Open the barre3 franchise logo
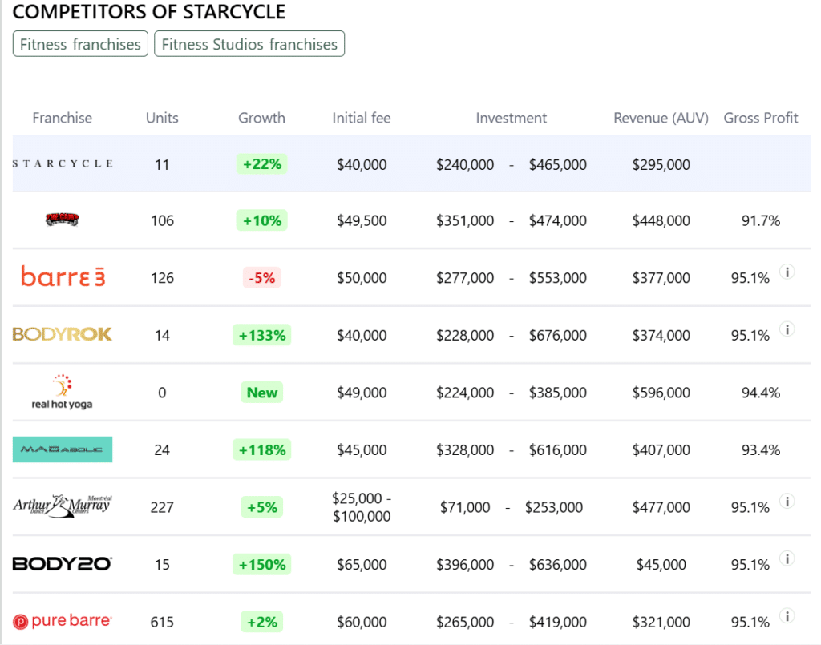The image size is (821, 645). click(x=63, y=276)
